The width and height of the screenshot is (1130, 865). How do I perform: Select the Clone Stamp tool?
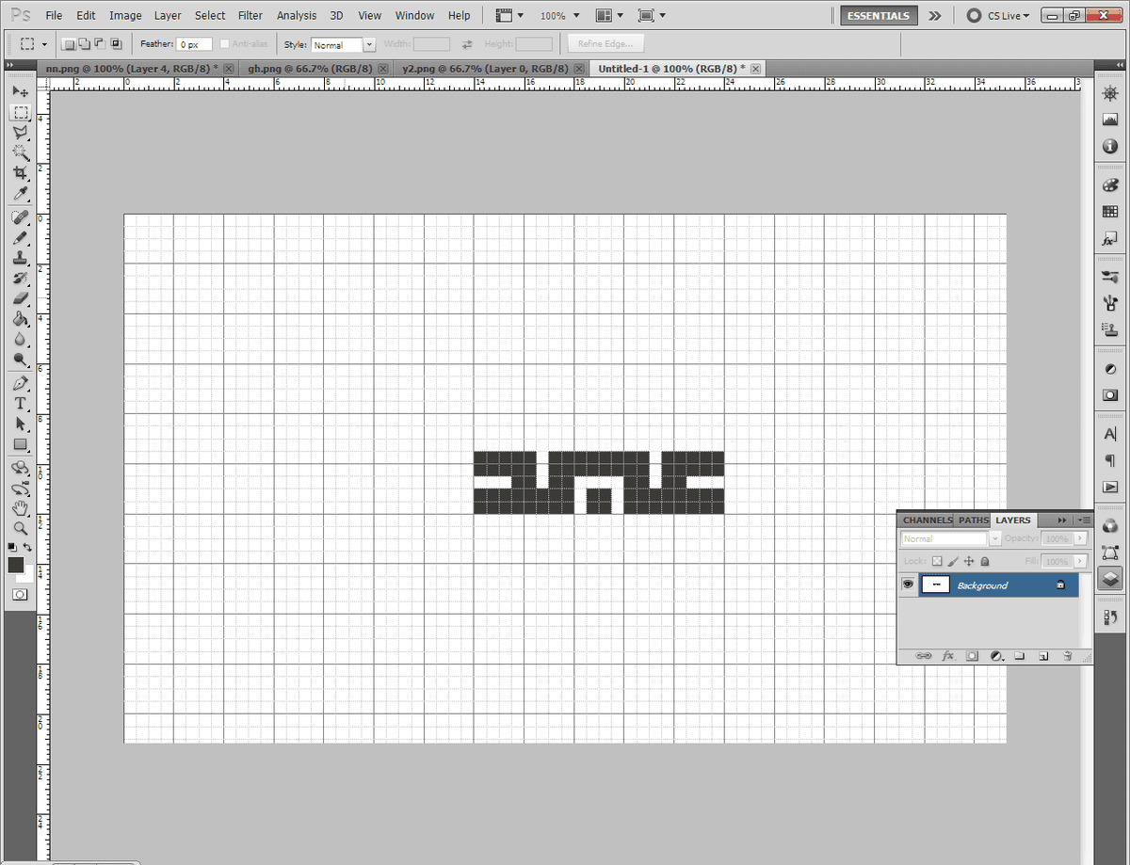point(20,258)
